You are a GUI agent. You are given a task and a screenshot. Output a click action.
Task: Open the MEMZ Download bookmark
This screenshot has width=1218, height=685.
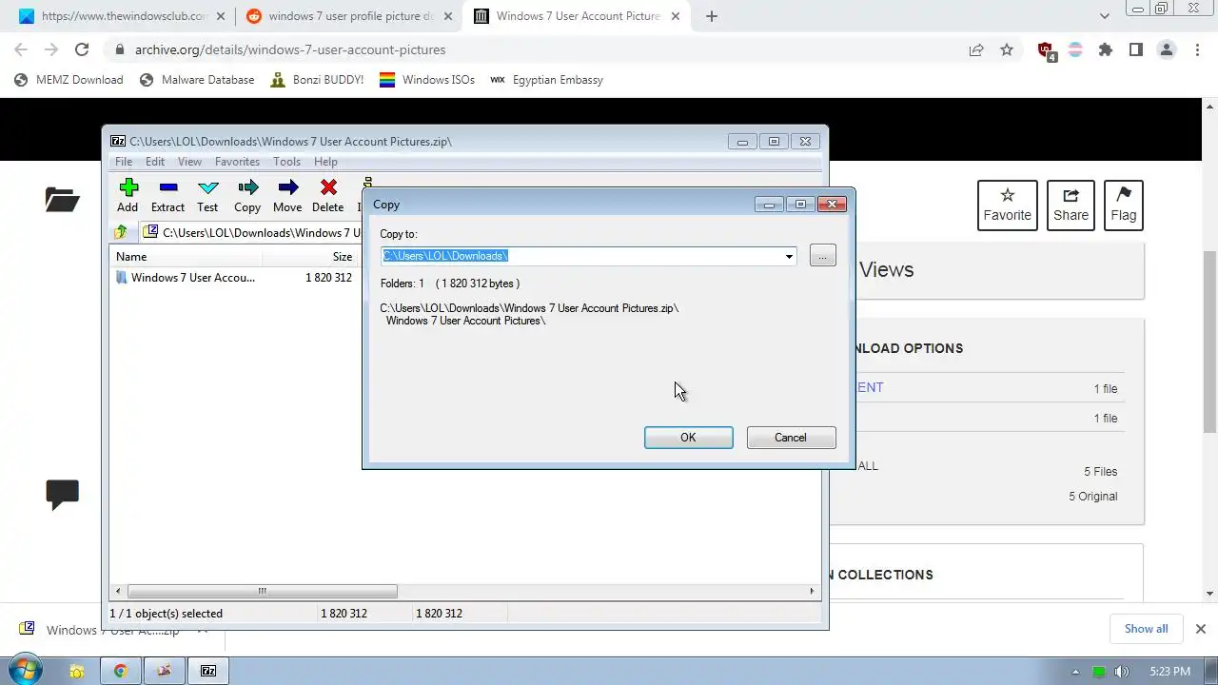click(69, 80)
